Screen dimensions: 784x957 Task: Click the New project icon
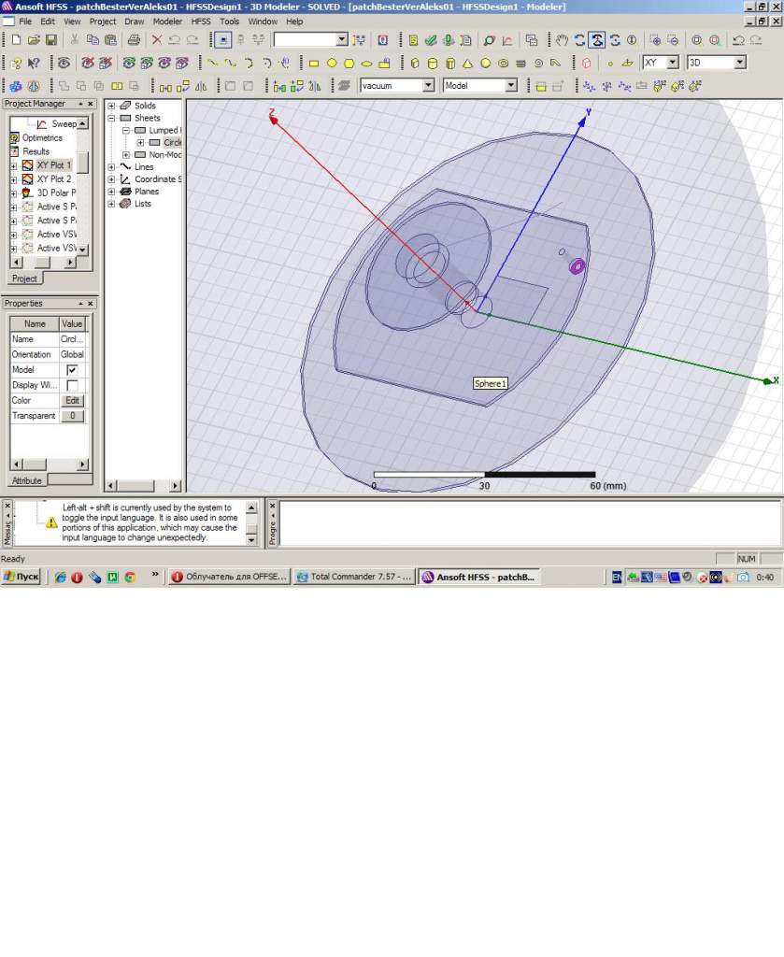[17, 40]
